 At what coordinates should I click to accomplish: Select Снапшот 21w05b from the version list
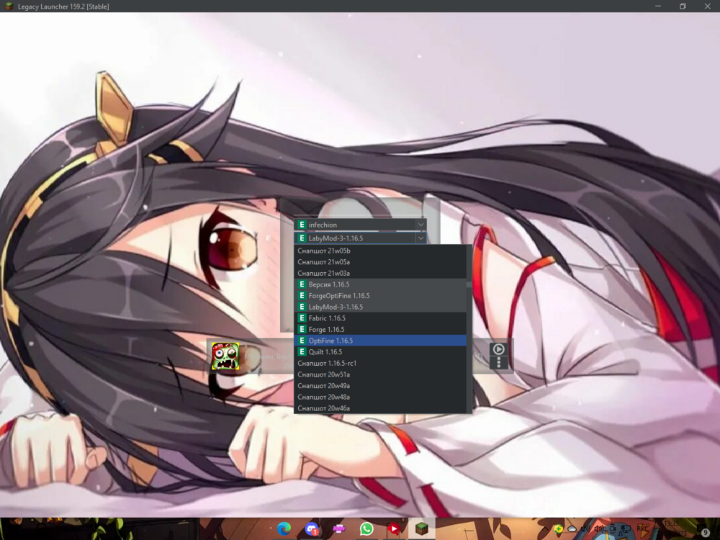pyautogui.click(x=380, y=251)
